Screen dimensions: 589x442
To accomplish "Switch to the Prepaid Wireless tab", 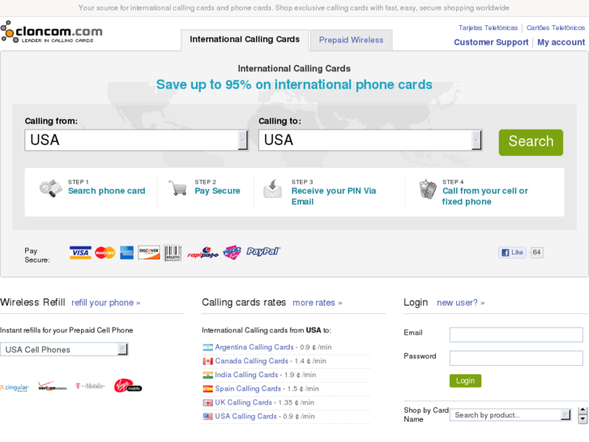I will tap(351, 40).
